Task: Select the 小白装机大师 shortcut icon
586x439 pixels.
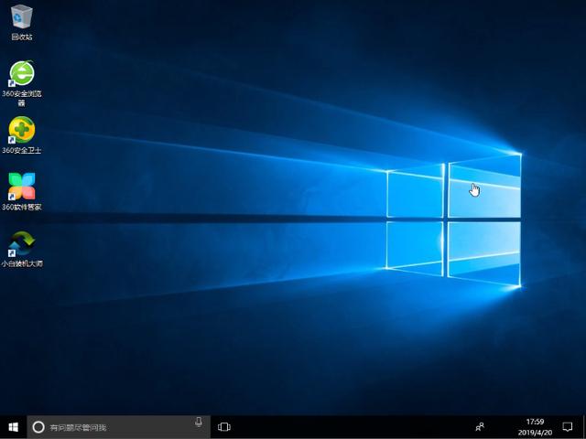Action: pos(22,242)
